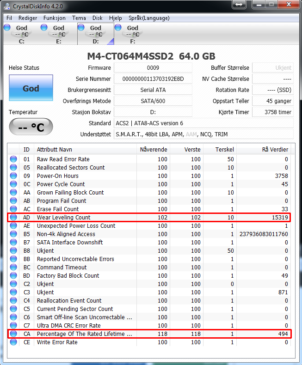Click raw value 15319
302x365 pixels.
click(x=280, y=218)
